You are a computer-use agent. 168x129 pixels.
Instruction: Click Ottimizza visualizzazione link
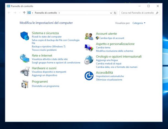109,80
